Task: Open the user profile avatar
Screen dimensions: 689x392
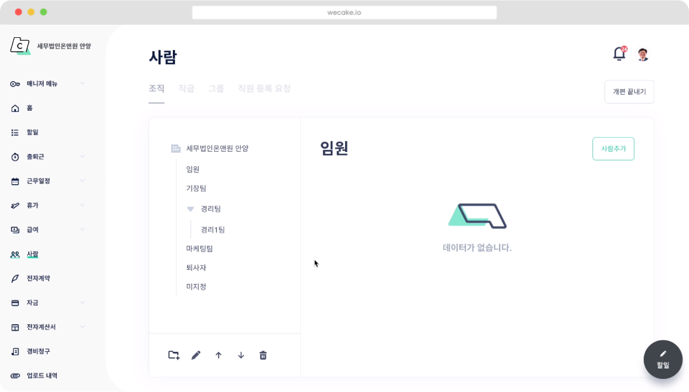Action: [642, 55]
